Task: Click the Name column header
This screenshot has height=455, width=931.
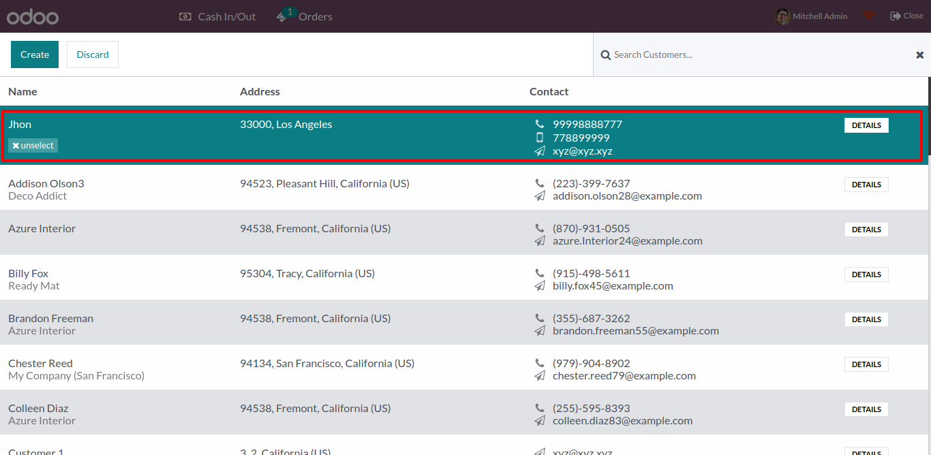Action: tap(22, 91)
